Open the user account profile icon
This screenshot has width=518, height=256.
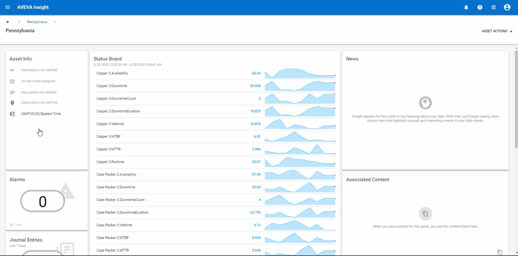pyautogui.click(x=507, y=7)
